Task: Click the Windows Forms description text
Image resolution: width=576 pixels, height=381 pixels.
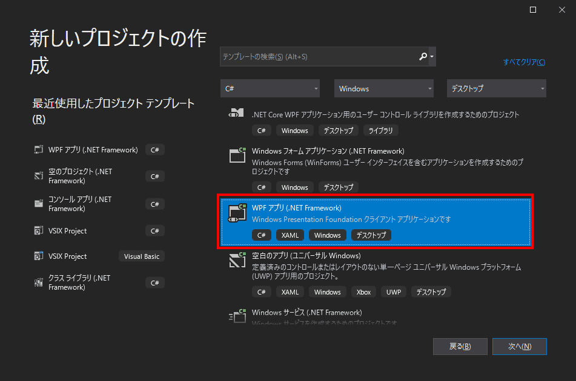Action: tap(388, 167)
